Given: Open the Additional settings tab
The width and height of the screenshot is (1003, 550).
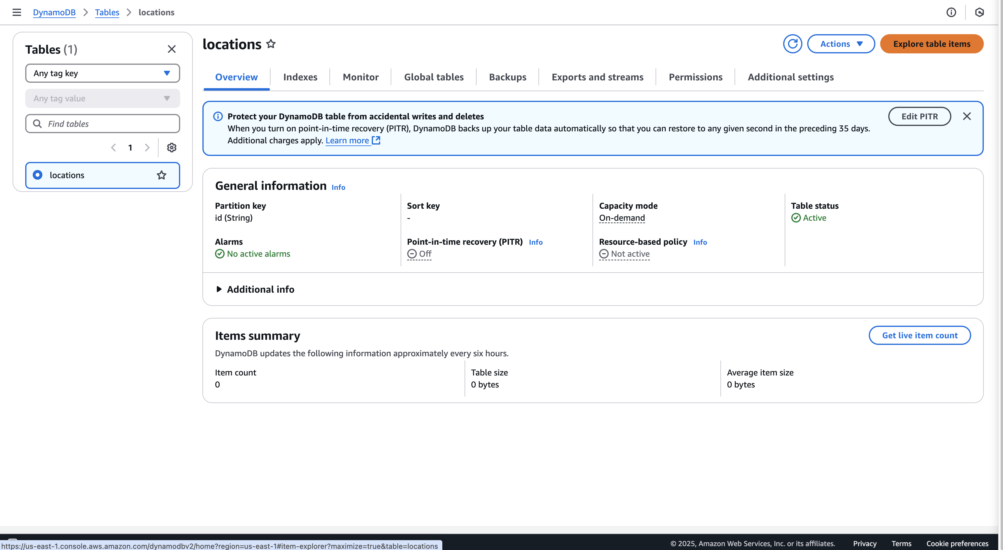Looking at the screenshot, I should (791, 77).
